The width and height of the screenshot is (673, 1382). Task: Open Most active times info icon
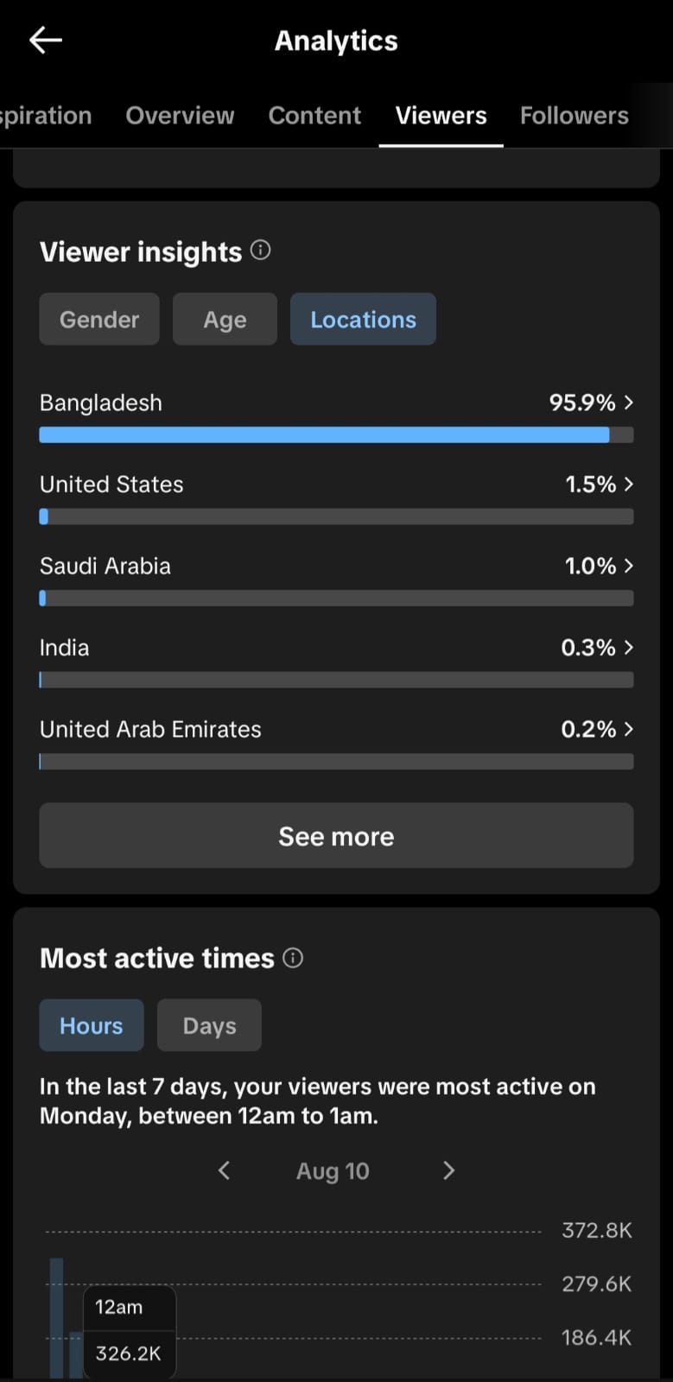point(293,958)
